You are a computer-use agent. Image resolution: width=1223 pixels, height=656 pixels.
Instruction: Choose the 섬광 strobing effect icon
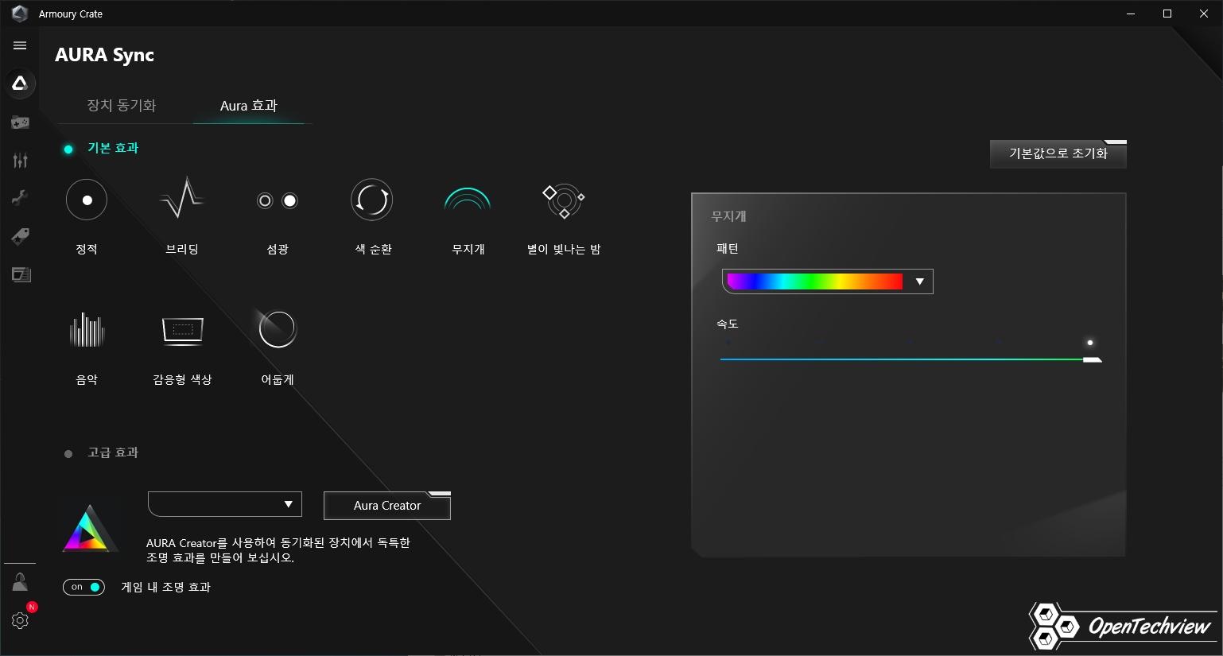(x=278, y=200)
